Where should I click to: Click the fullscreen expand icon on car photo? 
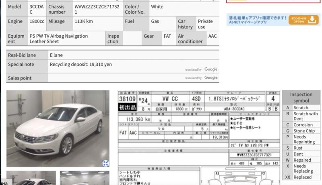click(x=105, y=163)
